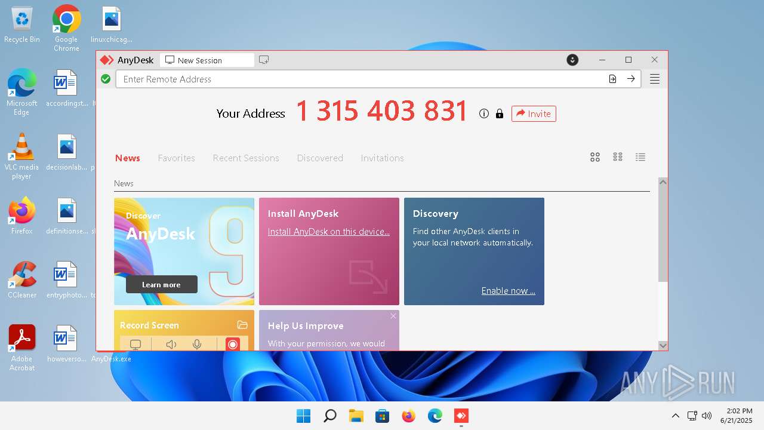Open Microsoft Edge desktop shortcut

pyautogui.click(x=21, y=92)
